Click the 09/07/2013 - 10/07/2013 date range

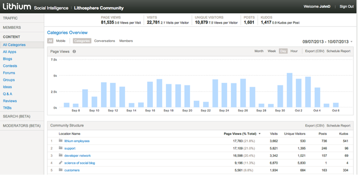point(326,42)
